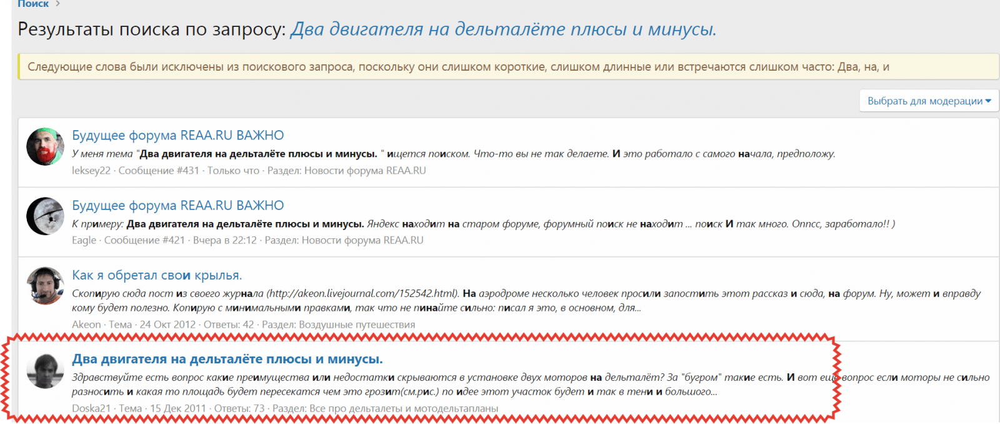Viewport: 1000px width, 424px height.
Task: View leksey22's avatar with red beard
Action: click(45, 147)
